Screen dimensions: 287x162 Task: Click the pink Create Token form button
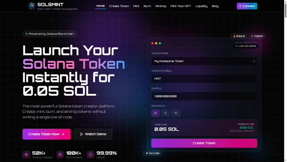204,143
